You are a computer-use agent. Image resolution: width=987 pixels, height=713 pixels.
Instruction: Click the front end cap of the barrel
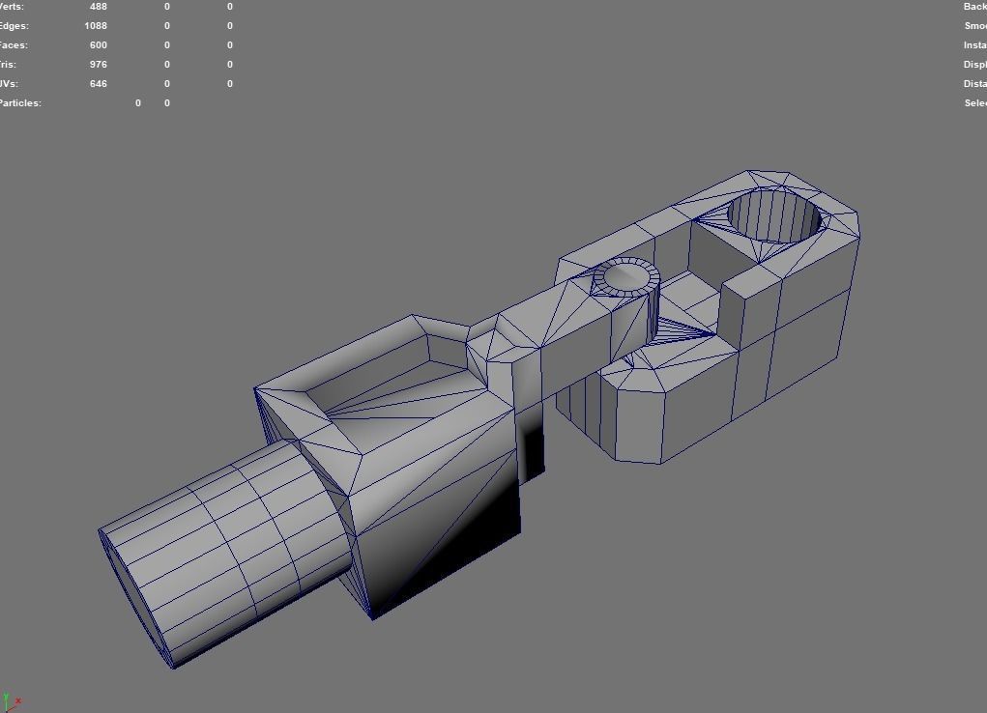point(135,598)
